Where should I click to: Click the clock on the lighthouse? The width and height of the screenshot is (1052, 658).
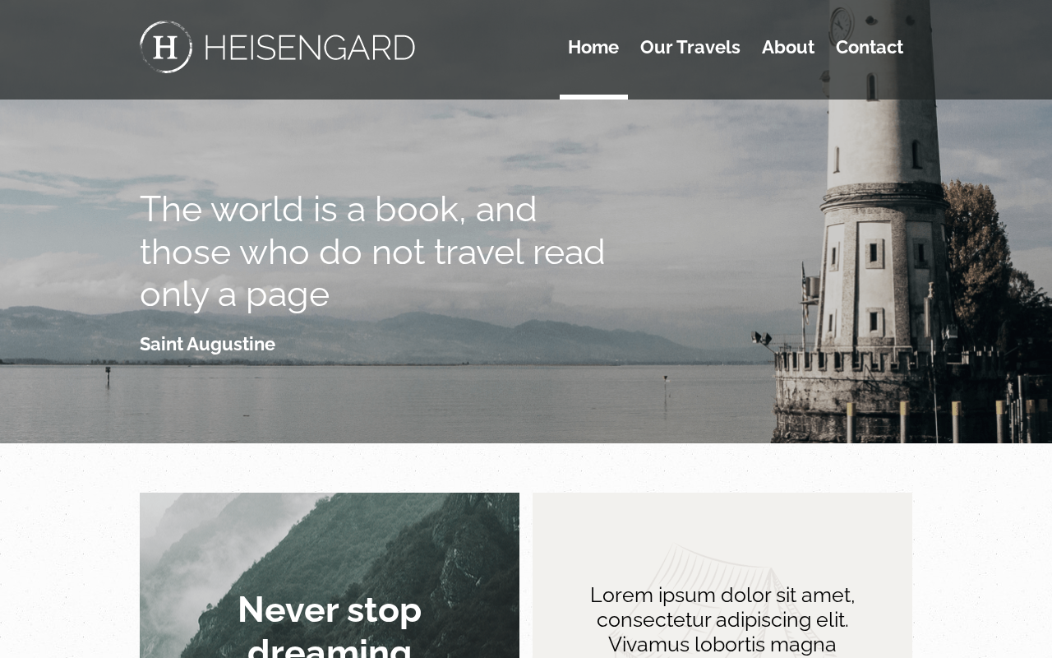point(842,25)
